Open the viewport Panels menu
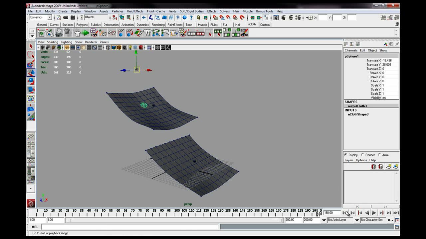 coord(104,42)
